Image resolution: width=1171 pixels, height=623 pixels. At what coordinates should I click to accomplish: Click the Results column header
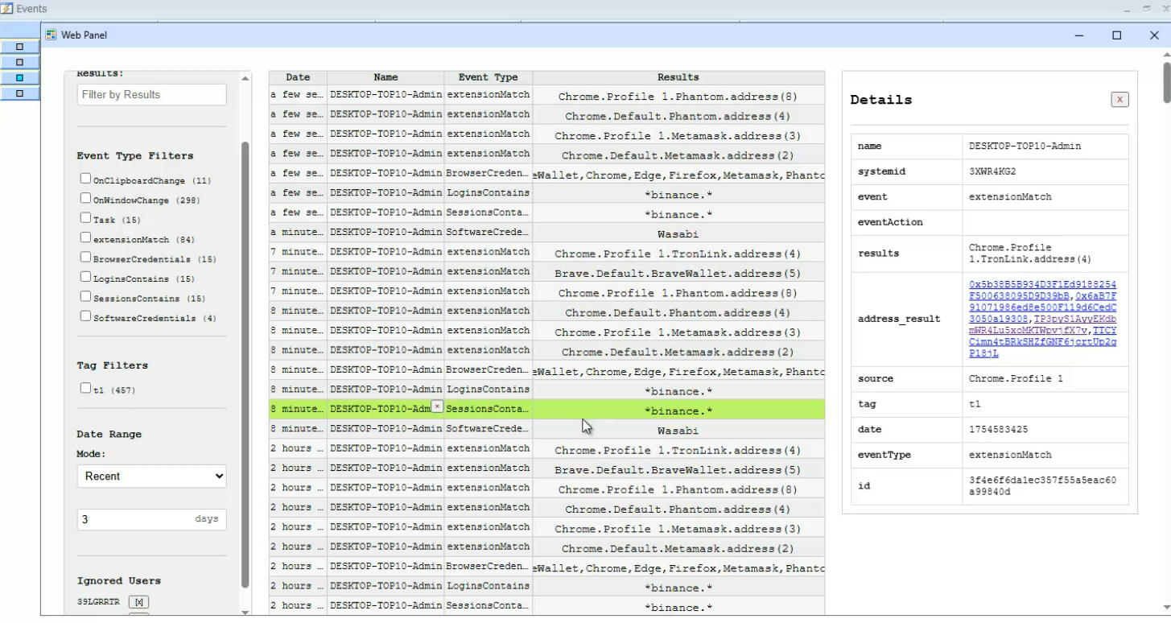678,77
